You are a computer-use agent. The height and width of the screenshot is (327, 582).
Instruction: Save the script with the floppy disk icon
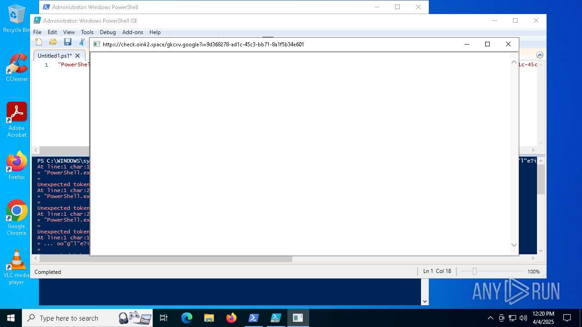tap(68, 42)
